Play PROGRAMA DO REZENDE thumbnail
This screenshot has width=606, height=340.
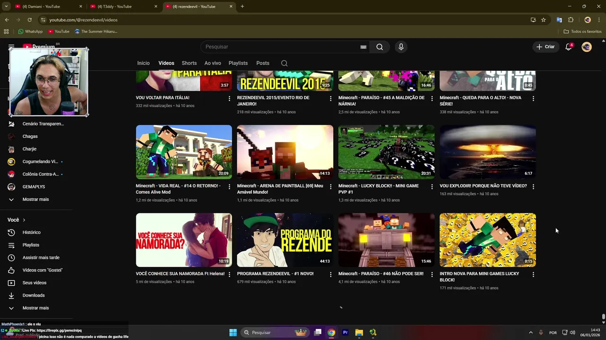285,240
